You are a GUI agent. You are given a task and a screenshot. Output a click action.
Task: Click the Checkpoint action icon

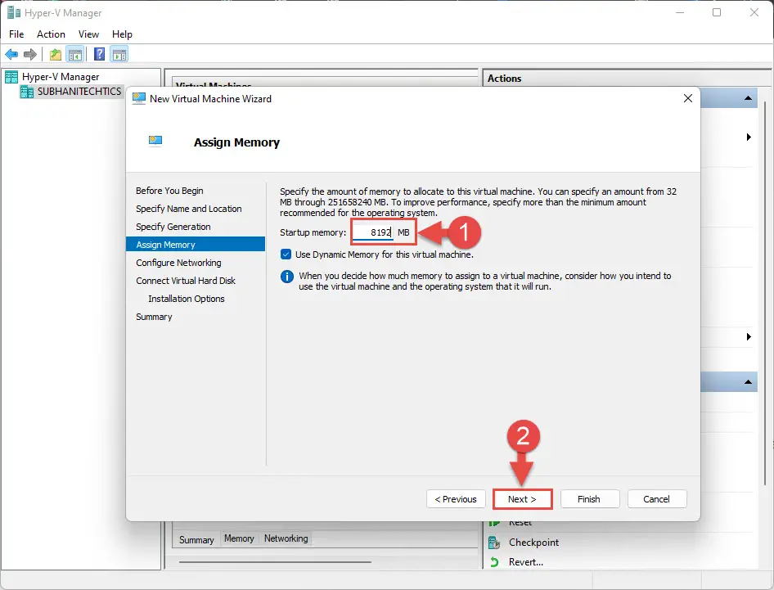494,543
